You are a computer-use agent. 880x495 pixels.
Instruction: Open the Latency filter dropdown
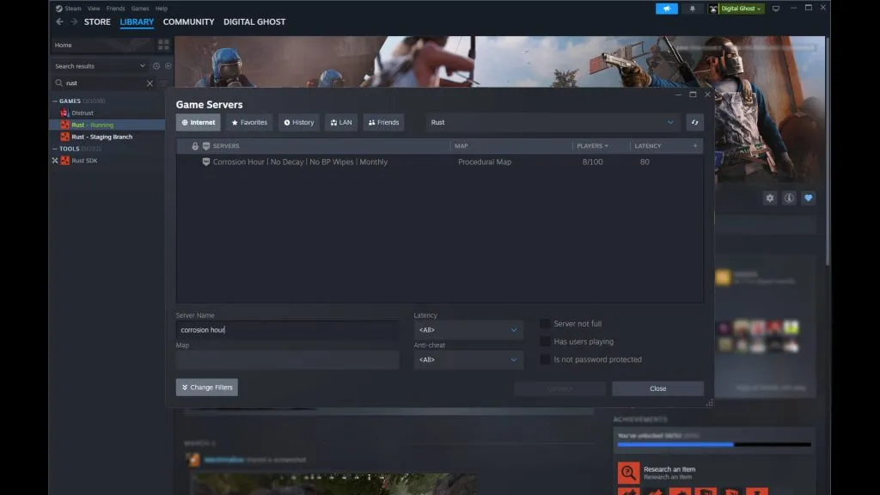click(x=468, y=330)
